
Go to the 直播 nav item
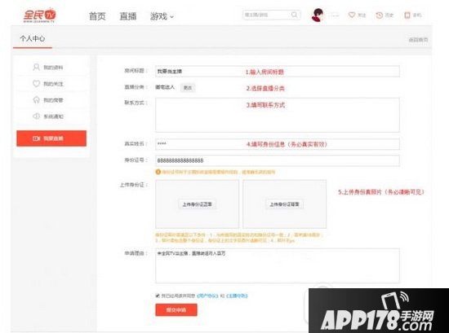127,16
